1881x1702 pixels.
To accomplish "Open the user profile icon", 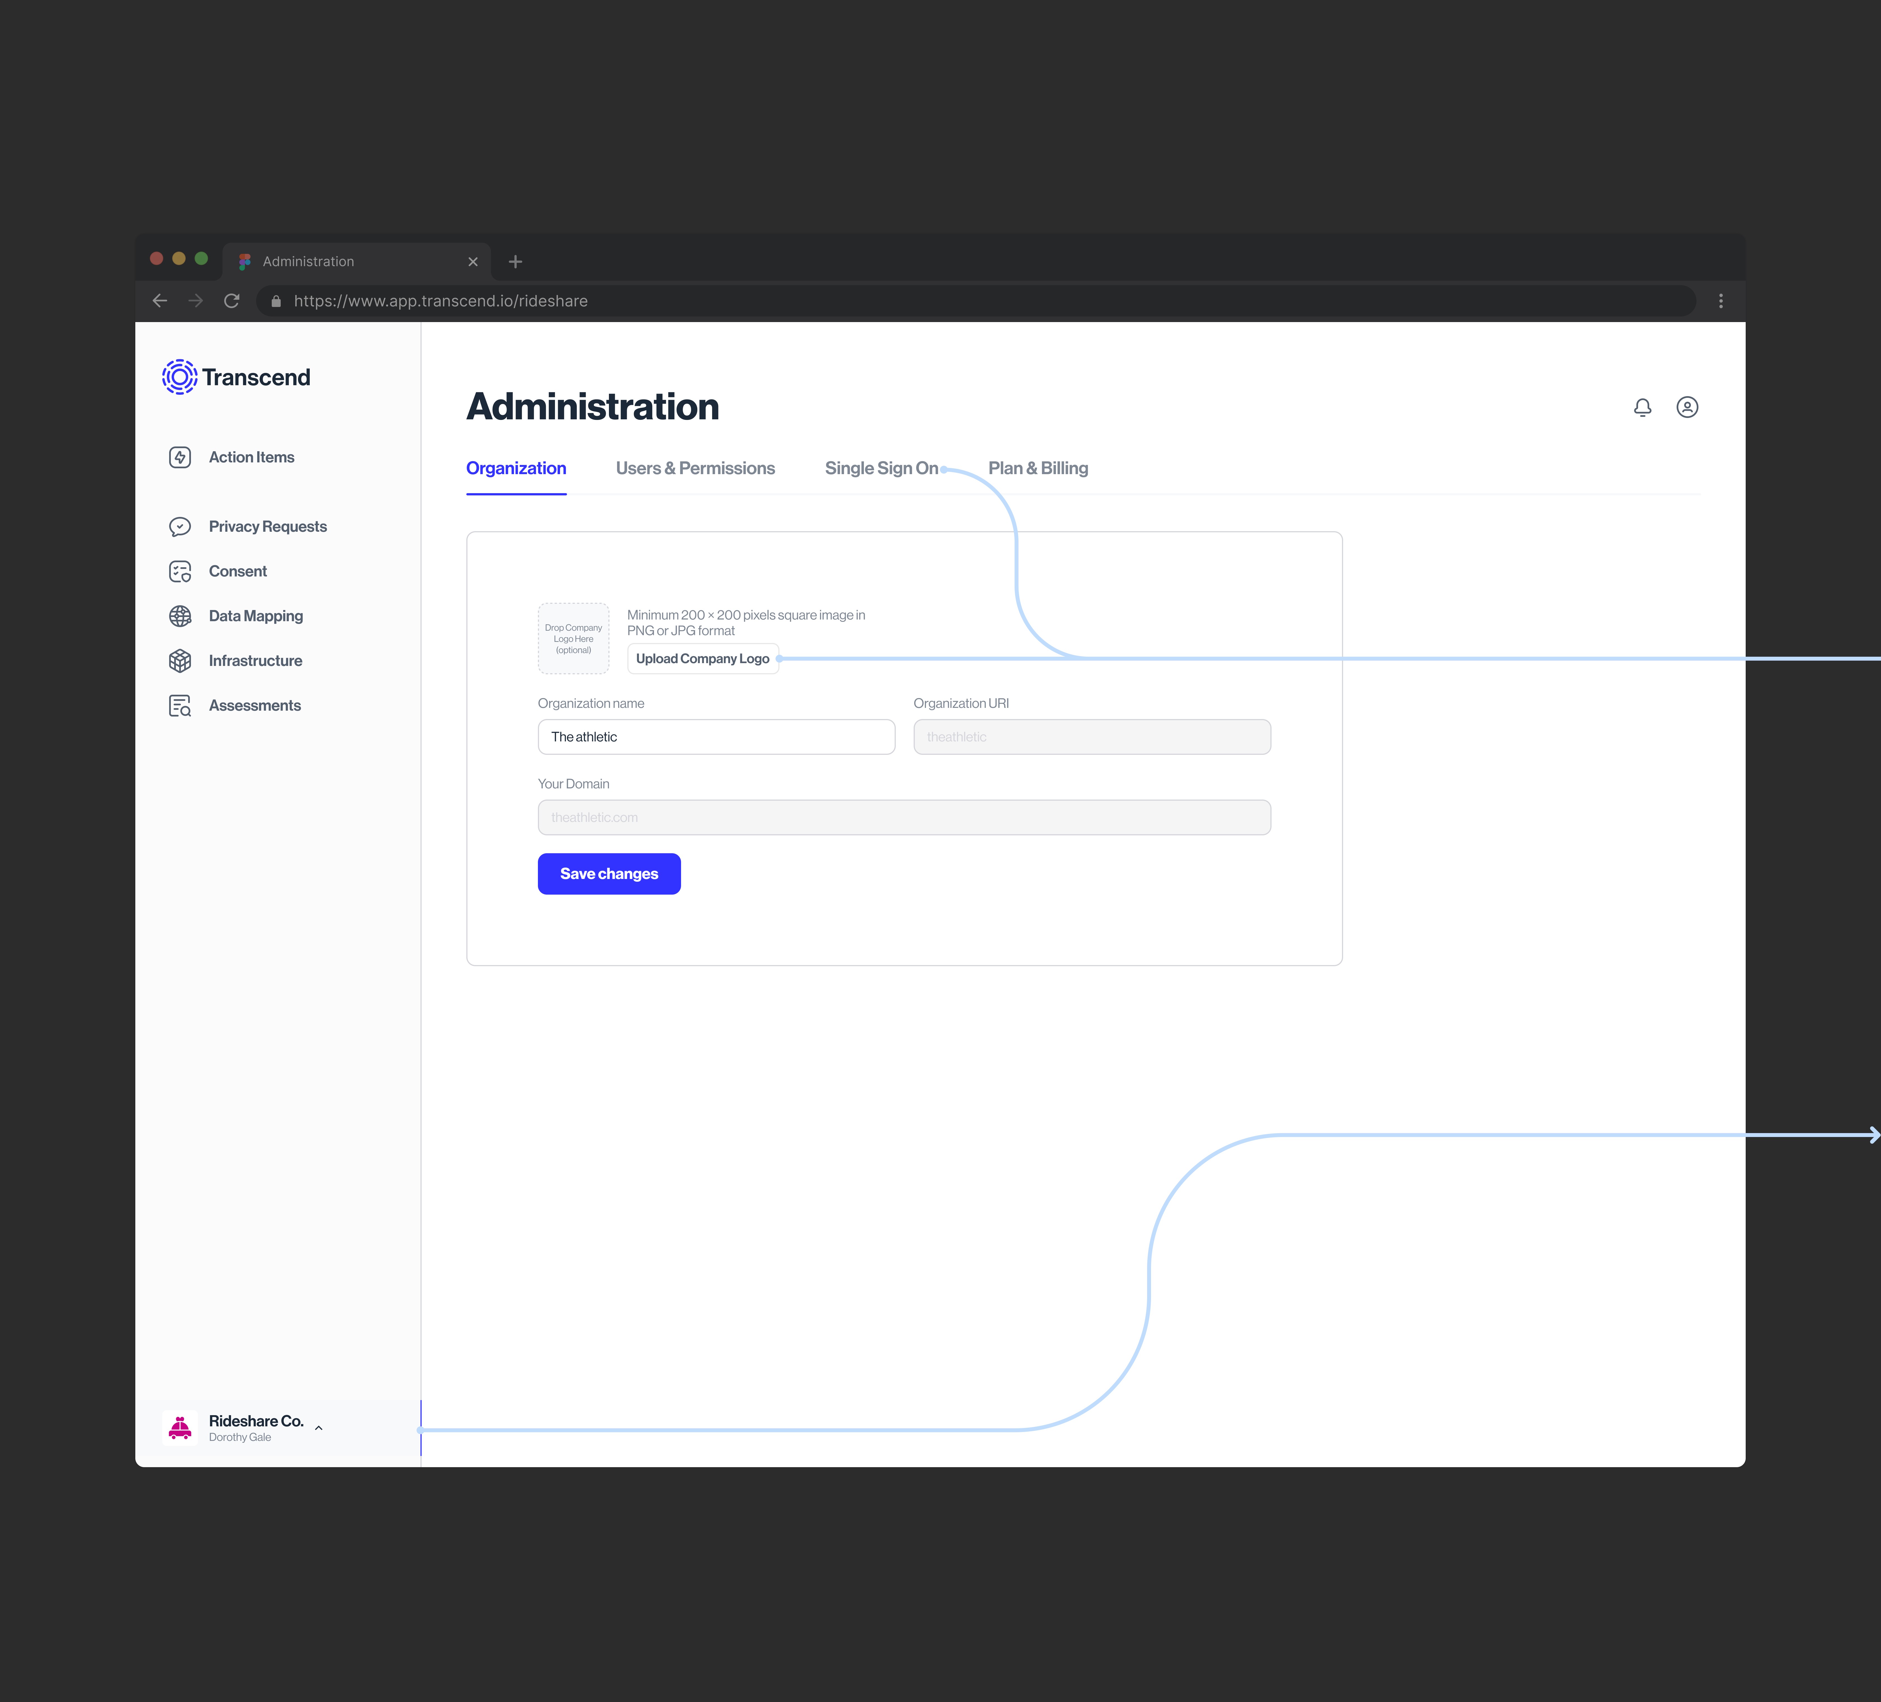I will tap(1687, 407).
